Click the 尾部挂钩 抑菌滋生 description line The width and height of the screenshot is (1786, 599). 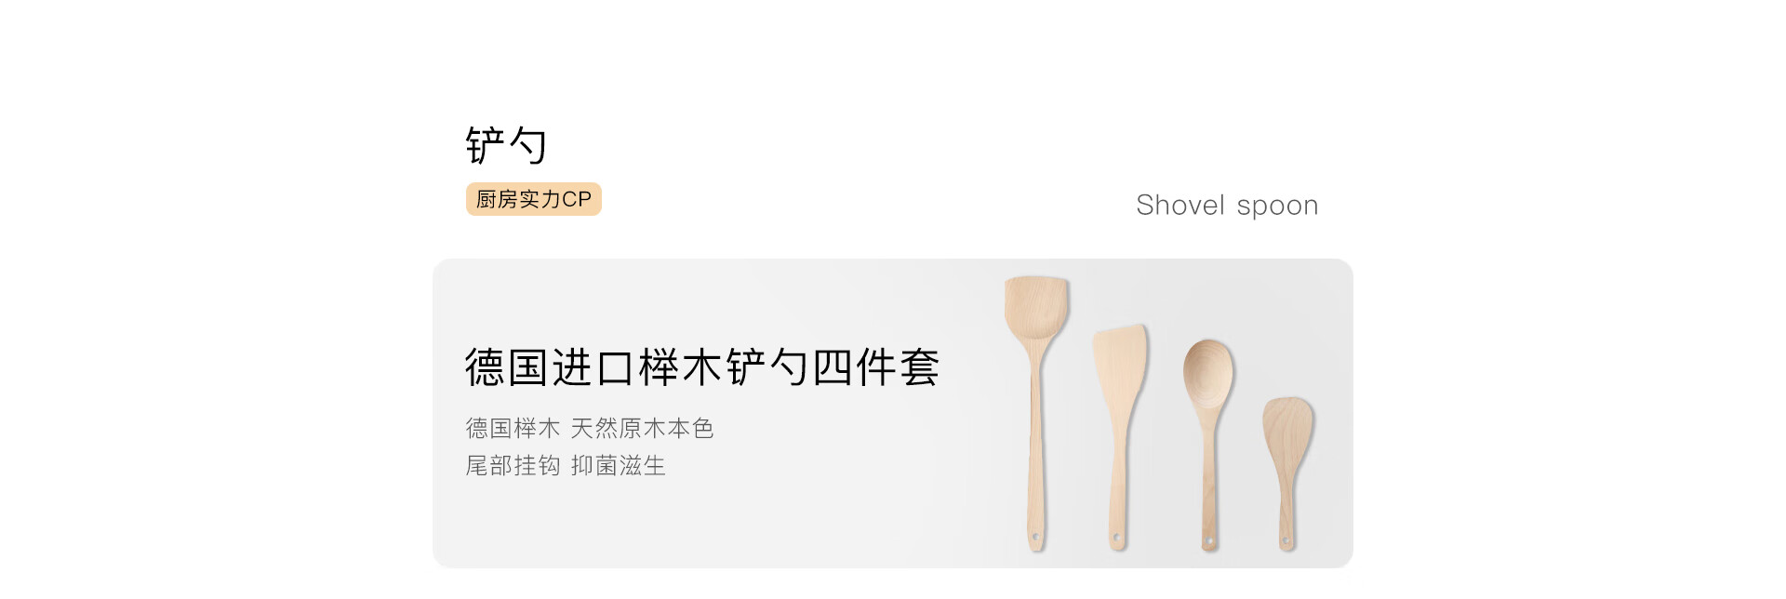point(566,465)
